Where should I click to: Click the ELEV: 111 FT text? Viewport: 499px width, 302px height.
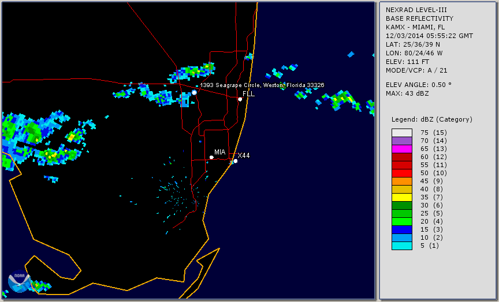click(407, 62)
